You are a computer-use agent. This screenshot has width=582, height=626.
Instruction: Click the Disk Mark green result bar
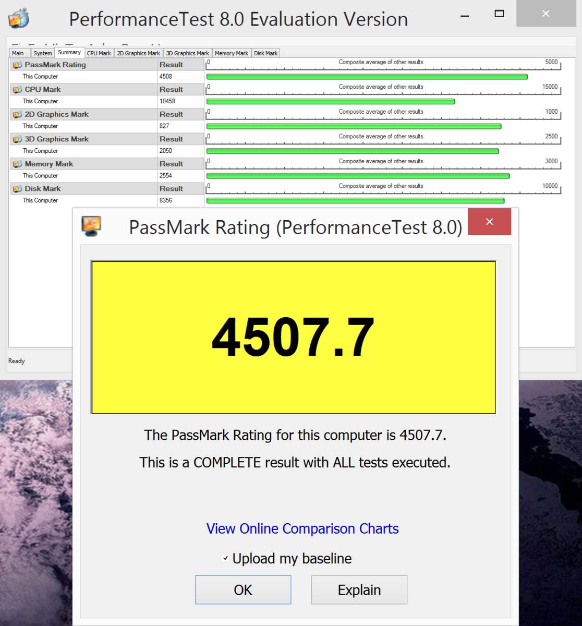click(x=355, y=201)
